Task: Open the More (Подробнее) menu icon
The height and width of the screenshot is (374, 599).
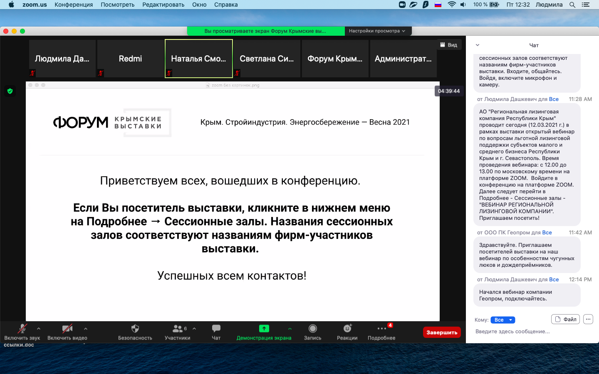Action: click(381, 329)
